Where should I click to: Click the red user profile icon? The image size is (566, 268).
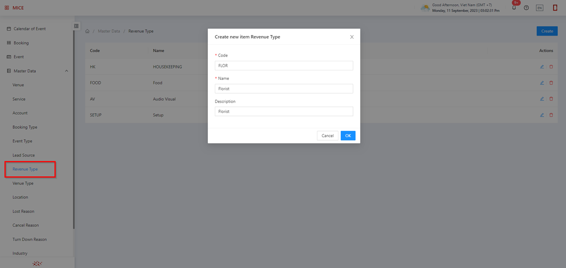(555, 8)
